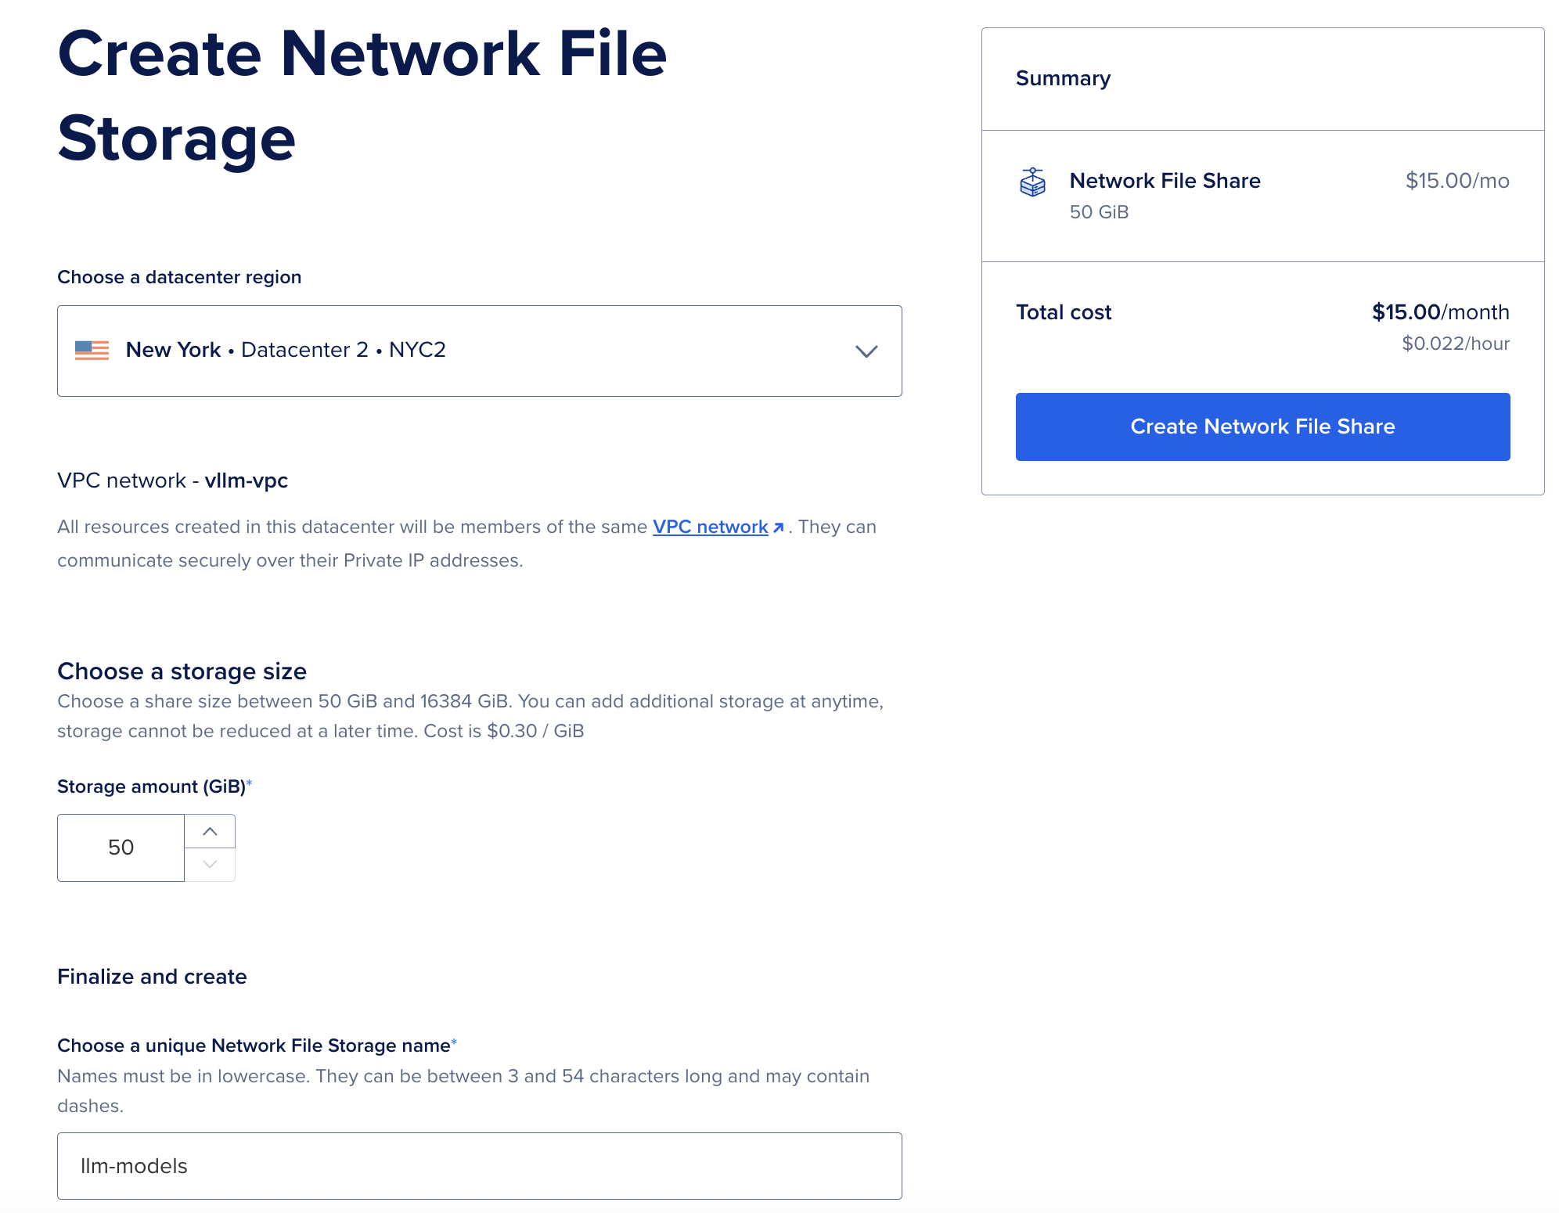Image resolution: width=1559 pixels, height=1213 pixels.
Task: Click the Choose a unique Network File Storage name label
Action: pos(254,1046)
